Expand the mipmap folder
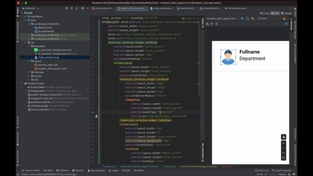The width and height of the screenshot is (313, 176). click(28, 72)
